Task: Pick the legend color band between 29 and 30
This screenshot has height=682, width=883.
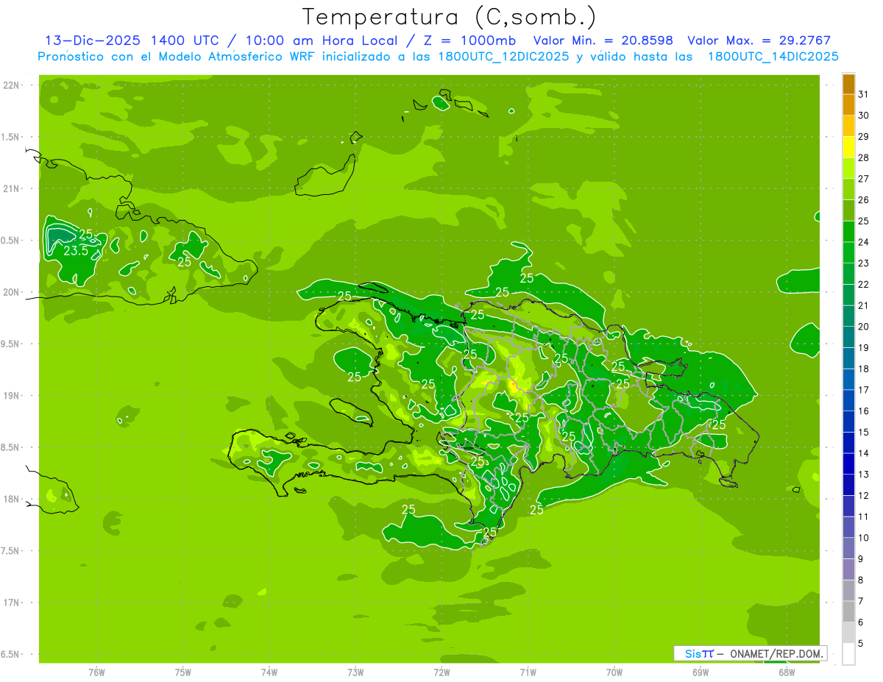Action: pos(848,126)
